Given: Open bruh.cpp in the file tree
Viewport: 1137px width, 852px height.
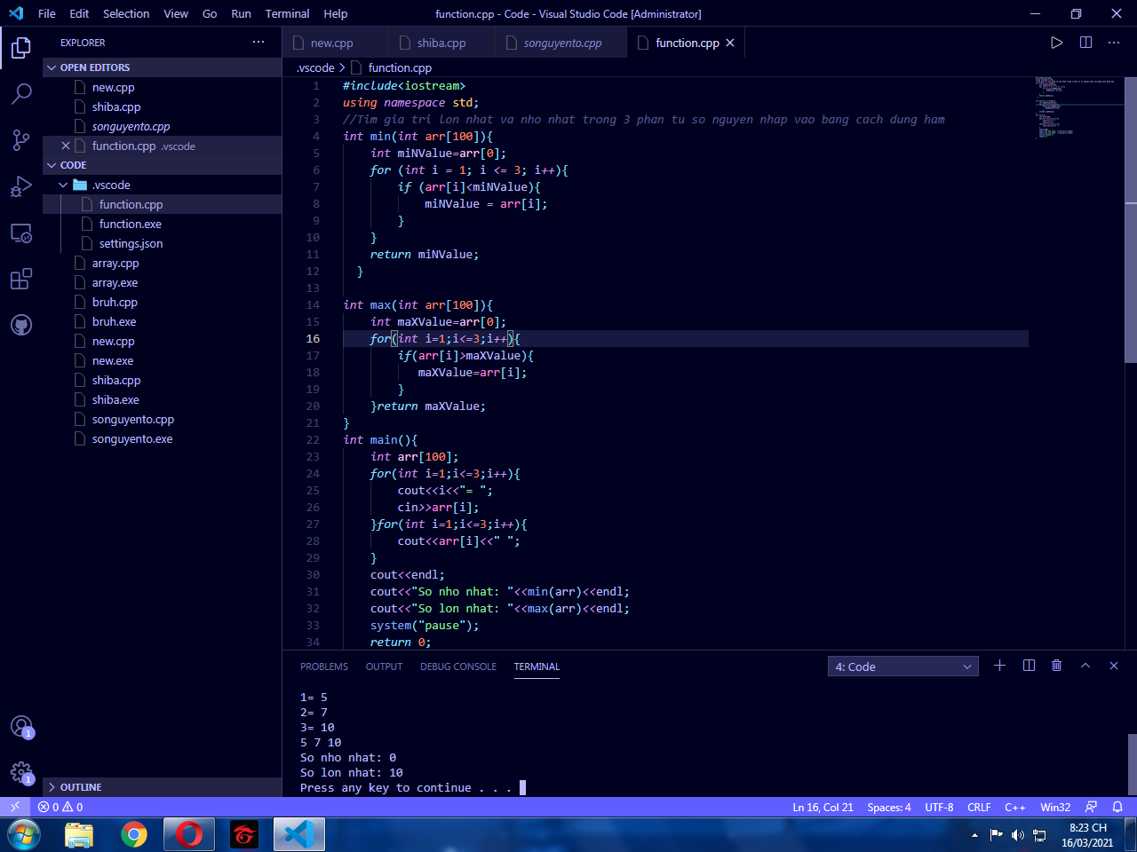Looking at the screenshot, I should (x=115, y=302).
